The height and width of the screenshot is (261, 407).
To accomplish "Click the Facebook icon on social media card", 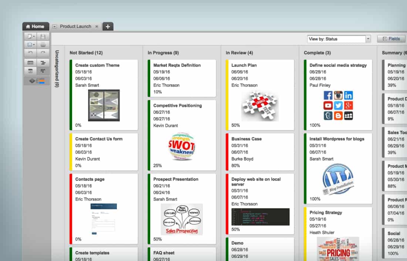I will (x=328, y=95).
